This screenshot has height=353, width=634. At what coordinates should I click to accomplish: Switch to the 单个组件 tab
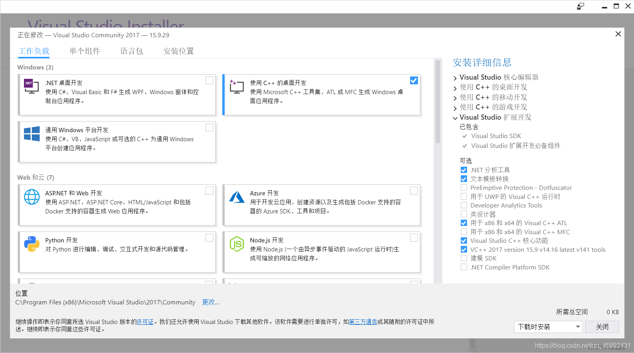click(85, 51)
